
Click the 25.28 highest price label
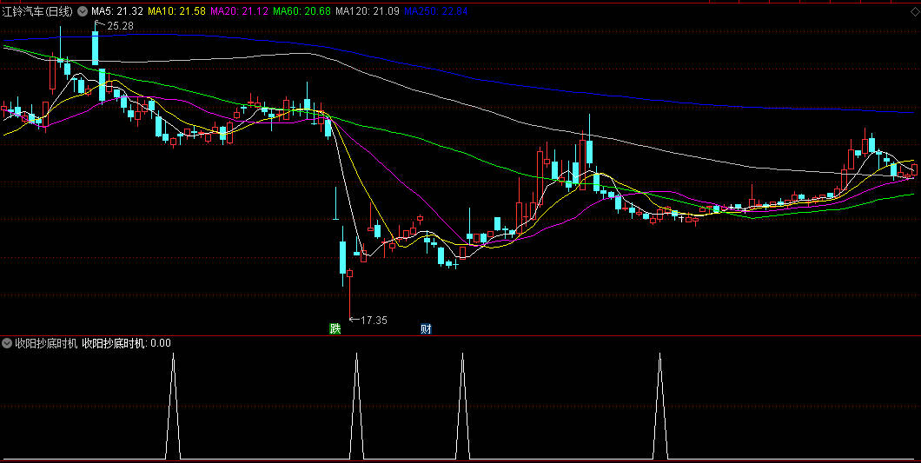tap(120, 26)
